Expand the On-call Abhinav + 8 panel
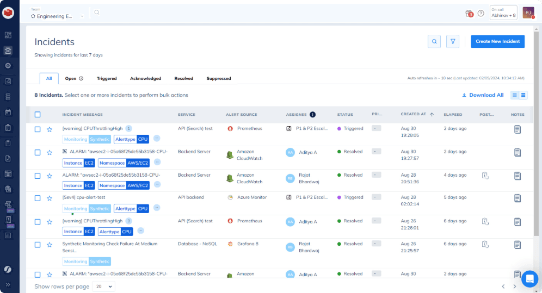 pos(503,13)
